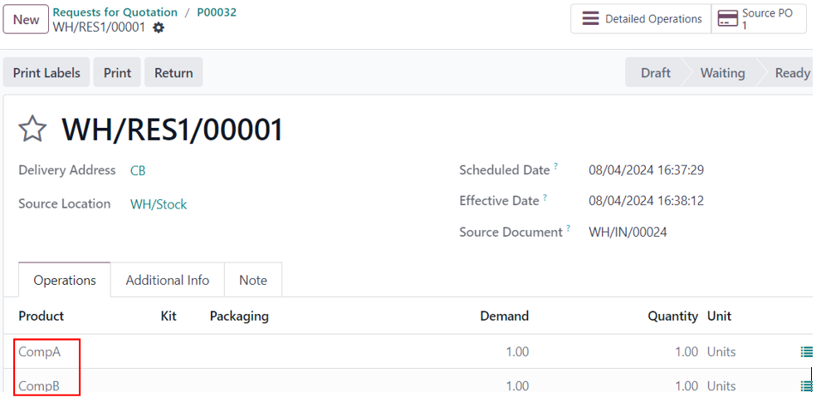Show Effective Date help tooltip question mark

[x=545, y=197]
